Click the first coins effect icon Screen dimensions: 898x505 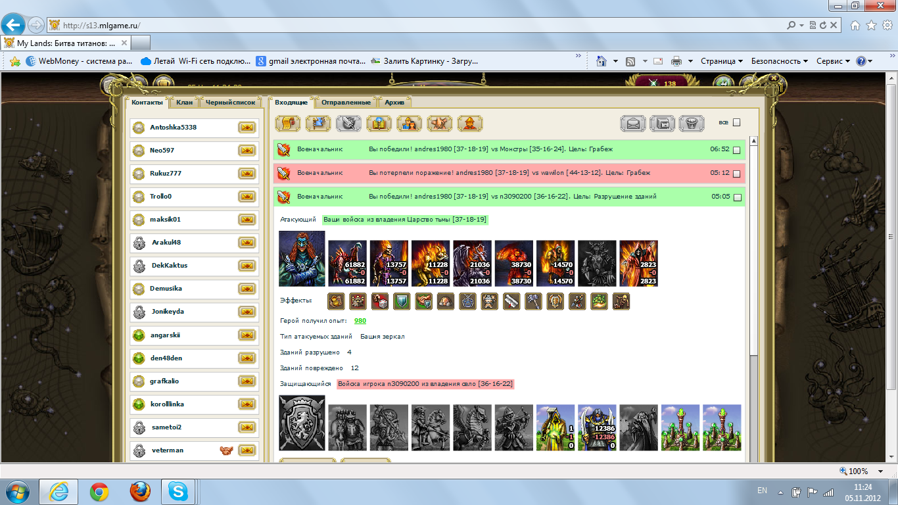[x=336, y=302]
